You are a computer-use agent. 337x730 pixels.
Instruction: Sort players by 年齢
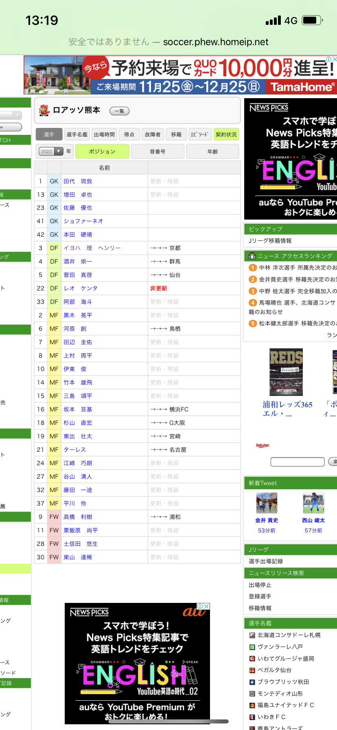point(212,152)
